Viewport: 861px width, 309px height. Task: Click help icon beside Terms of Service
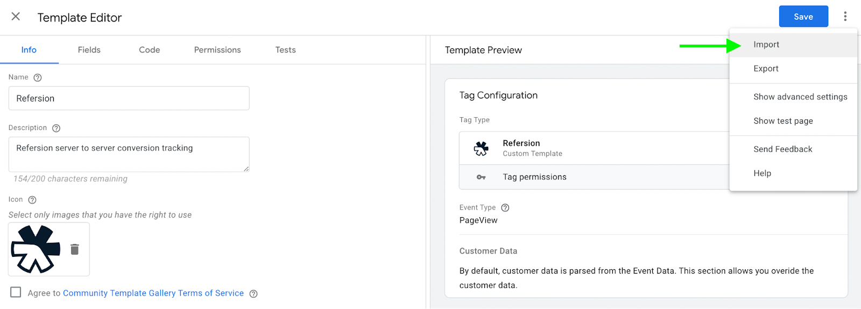tap(253, 293)
